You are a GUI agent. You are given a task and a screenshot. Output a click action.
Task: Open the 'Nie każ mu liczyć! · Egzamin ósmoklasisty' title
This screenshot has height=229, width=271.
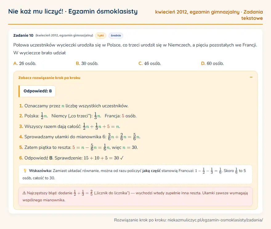[x=73, y=11]
